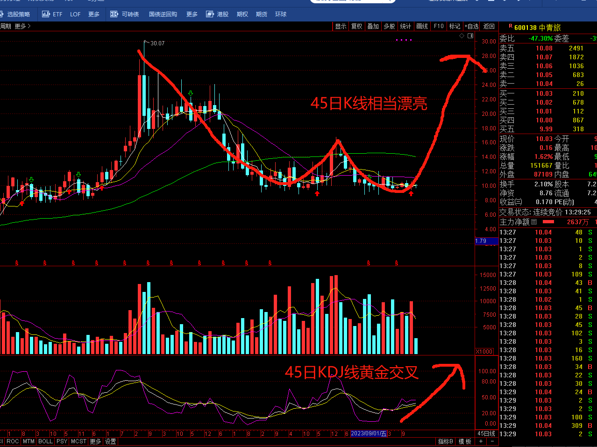Open the ETF market list
The height and width of the screenshot is (447, 597).
coord(52,14)
